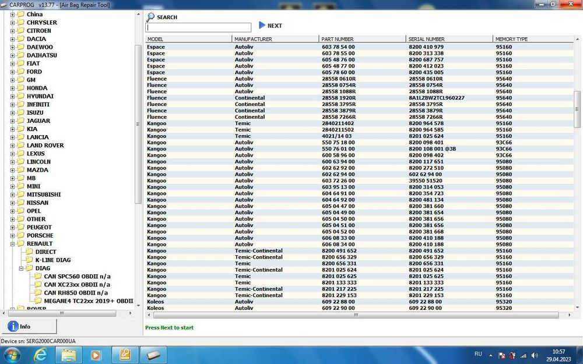Expand the HONDA tree node
Viewport: 583px width, 364px height.
[x=12, y=88]
